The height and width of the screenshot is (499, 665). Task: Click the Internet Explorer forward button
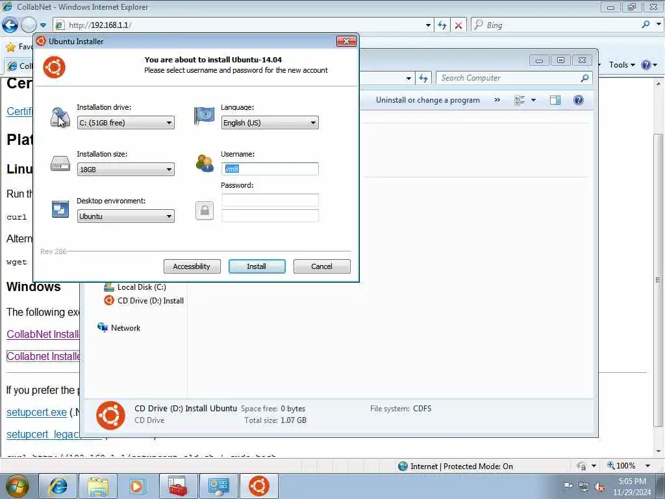click(x=29, y=25)
